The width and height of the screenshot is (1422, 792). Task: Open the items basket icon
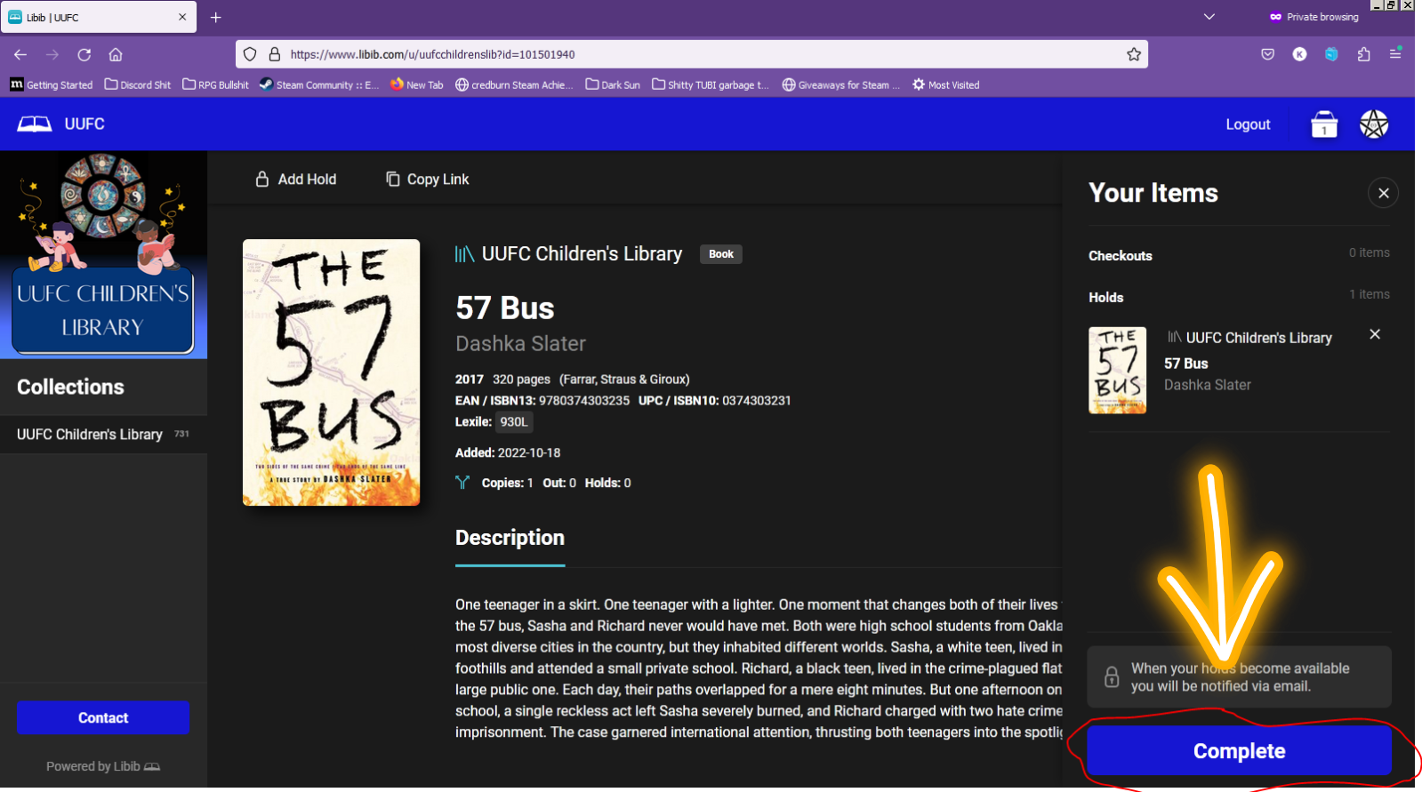tap(1324, 124)
